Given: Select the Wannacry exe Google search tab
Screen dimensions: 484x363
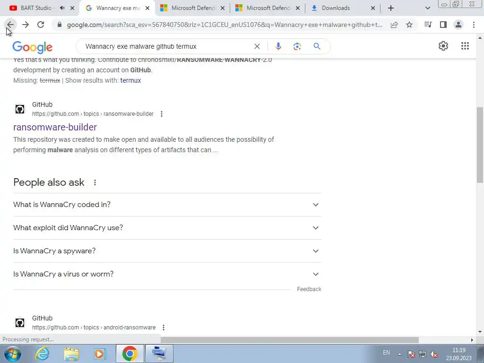Looking at the screenshot, I should [118, 8].
